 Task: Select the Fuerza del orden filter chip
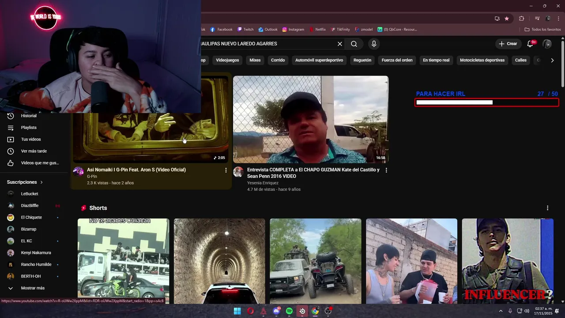[397, 60]
